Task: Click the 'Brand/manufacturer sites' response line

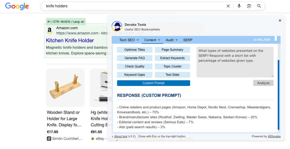Action: 187,117
